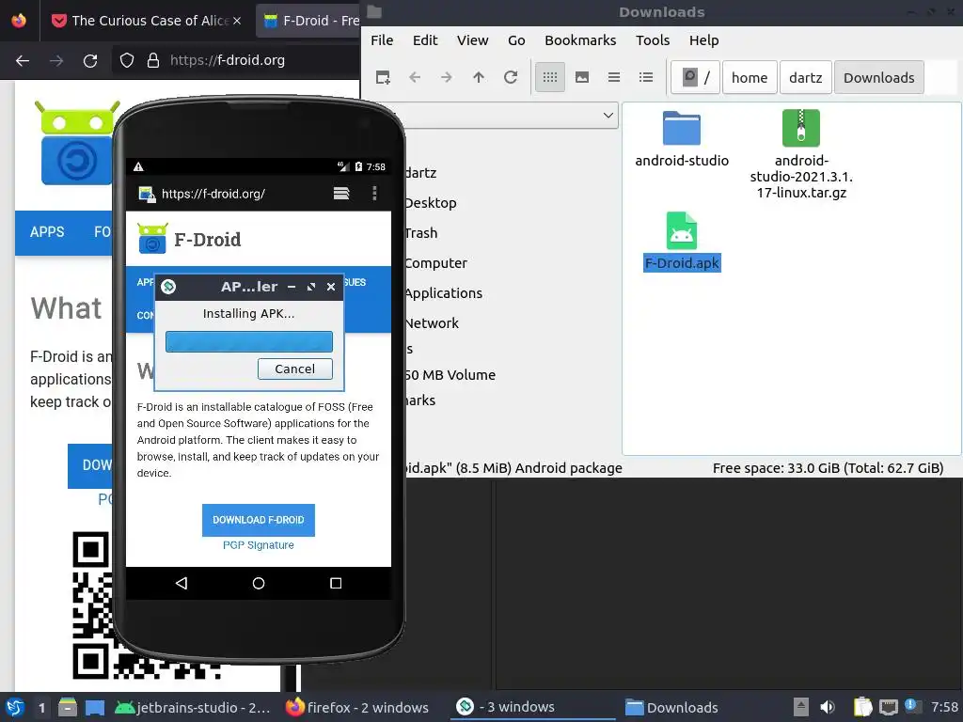
Task: Tap the Android Recents navigation button
Action: pos(336,583)
